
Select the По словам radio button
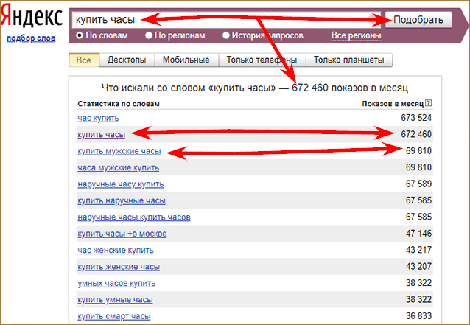coord(80,35)
